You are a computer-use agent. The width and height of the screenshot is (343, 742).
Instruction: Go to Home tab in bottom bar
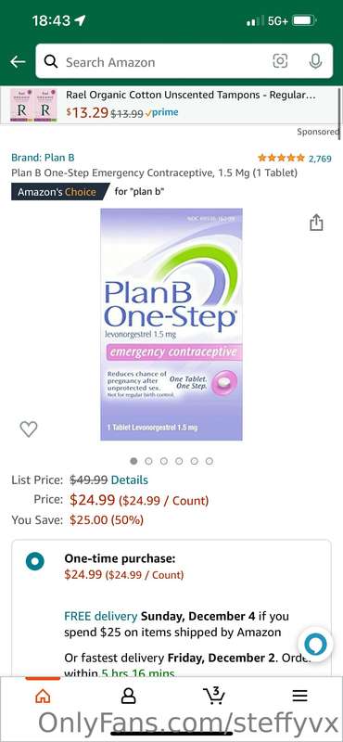click(x=43, y=696)
